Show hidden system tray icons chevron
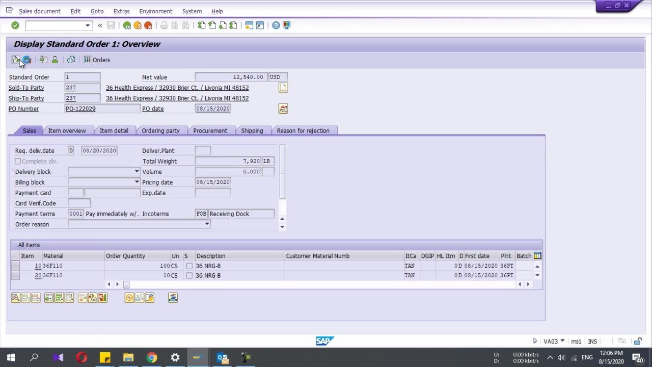 click(x=550, y=357)
